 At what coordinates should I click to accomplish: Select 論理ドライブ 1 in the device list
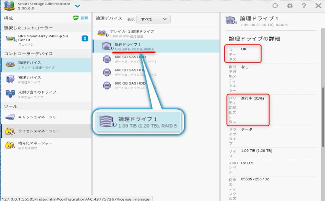(156, 46)
